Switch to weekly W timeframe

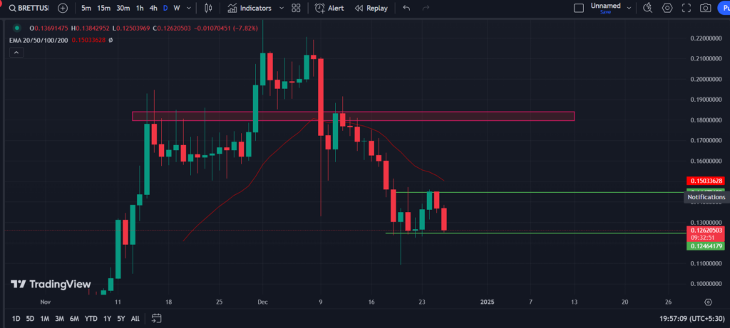click(x=177, y=8)
